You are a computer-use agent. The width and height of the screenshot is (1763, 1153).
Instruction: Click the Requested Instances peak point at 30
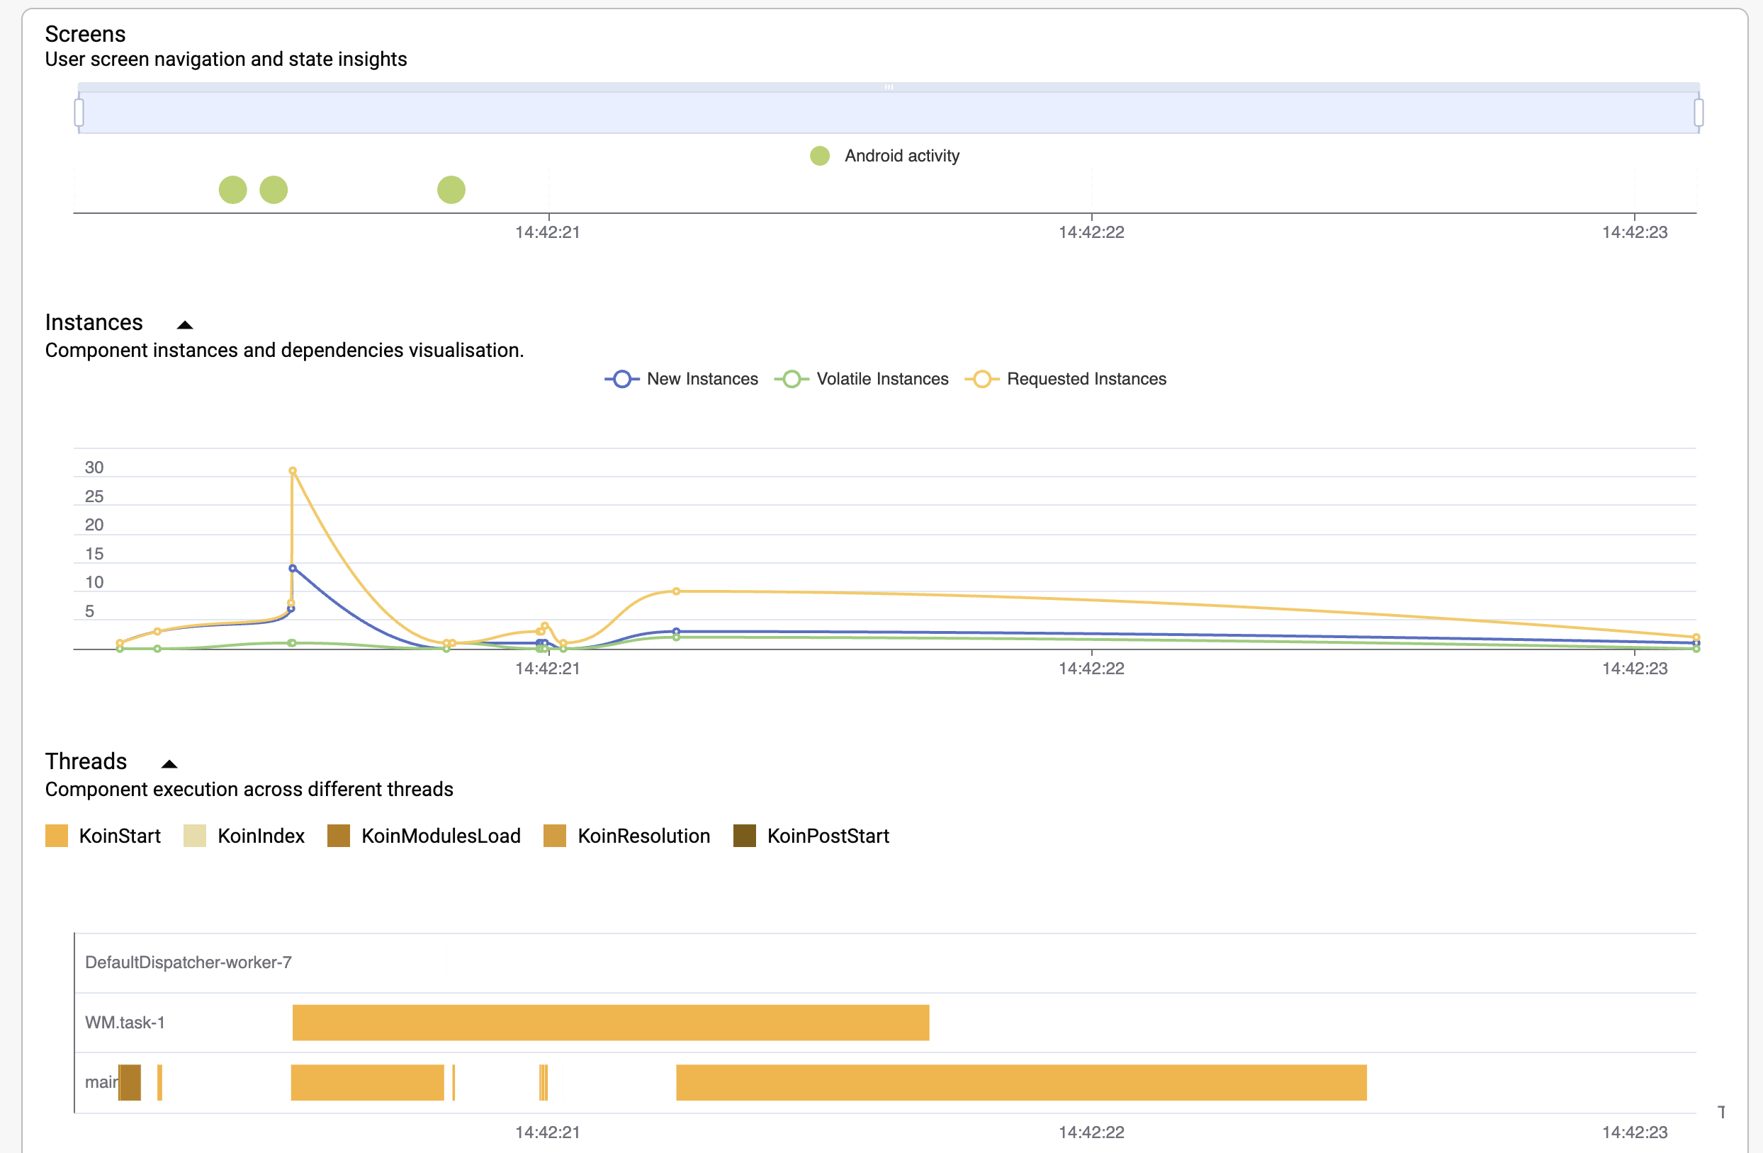(x=293, y=470)
